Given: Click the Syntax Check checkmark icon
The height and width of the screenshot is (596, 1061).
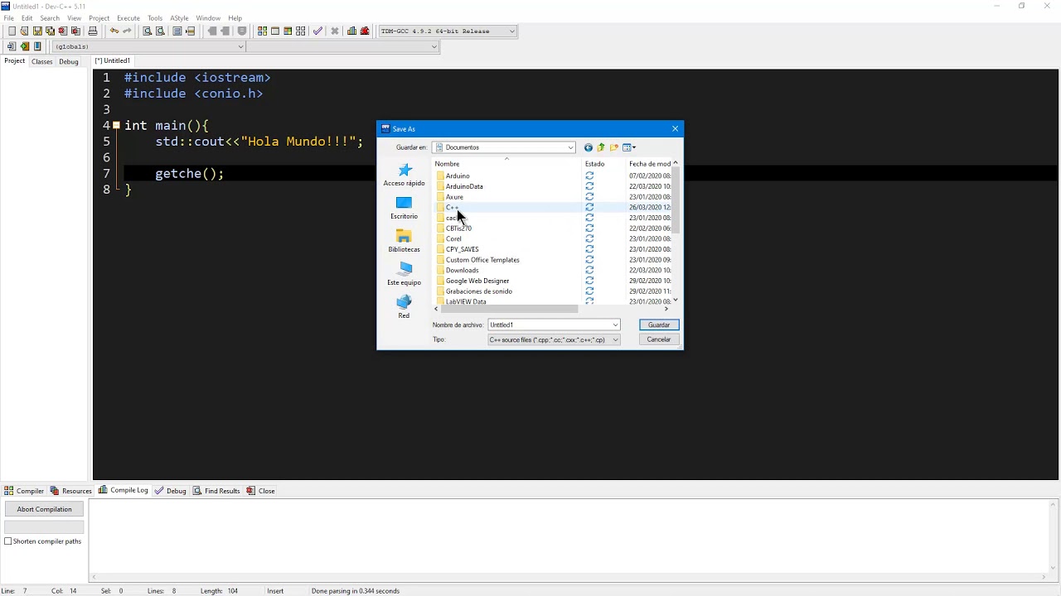Looking at the screenshot, I should point(317,31).
